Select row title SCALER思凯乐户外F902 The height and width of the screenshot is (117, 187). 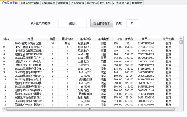(30, 101)
